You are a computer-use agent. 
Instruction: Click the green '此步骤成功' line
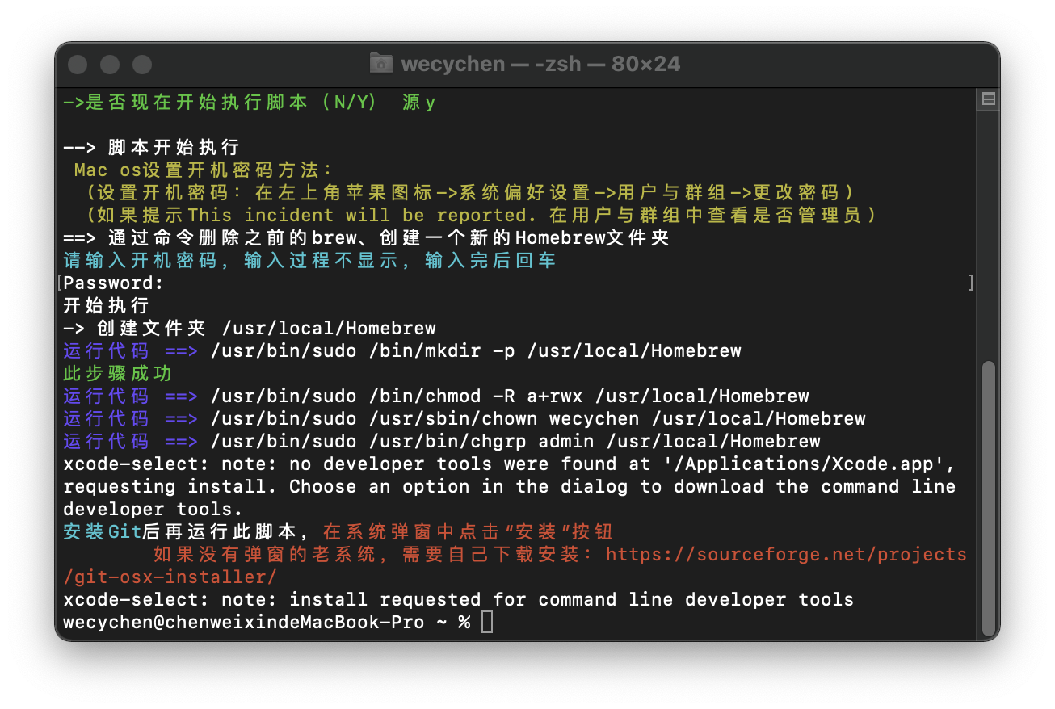(117, 374)
